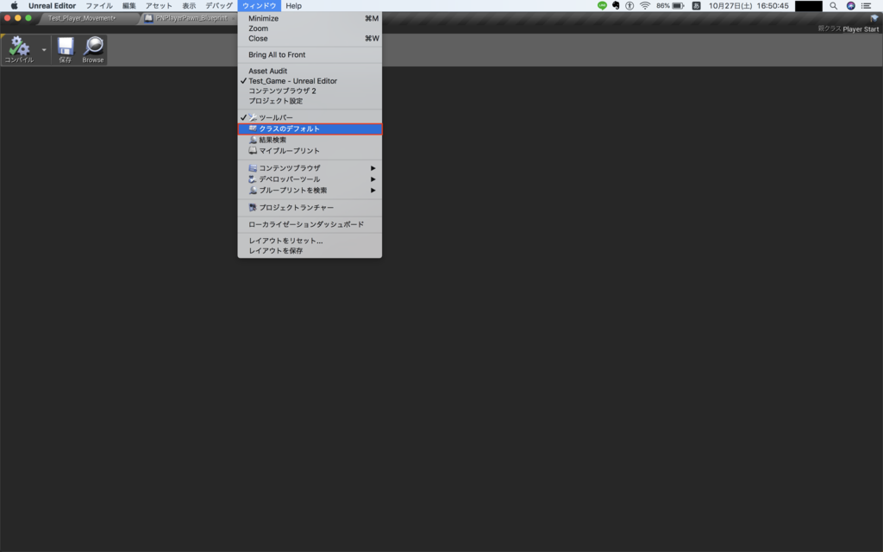Open Notification Center list icon
883x552 pixels.
866,6
